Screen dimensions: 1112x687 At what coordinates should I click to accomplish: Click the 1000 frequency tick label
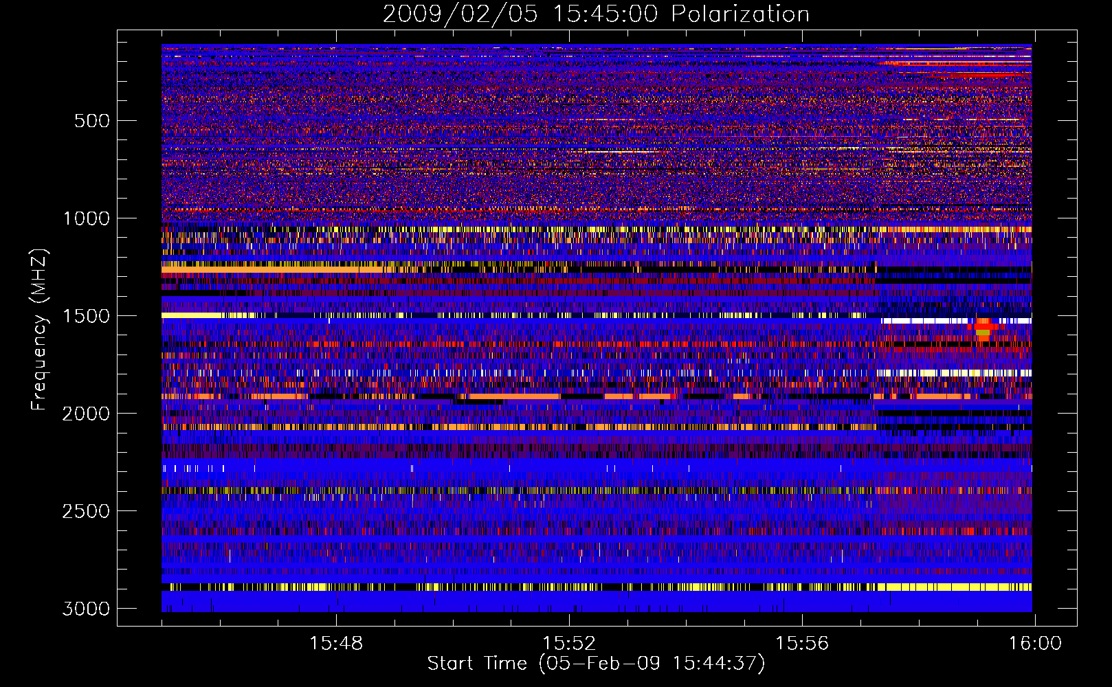coord(86,218)
